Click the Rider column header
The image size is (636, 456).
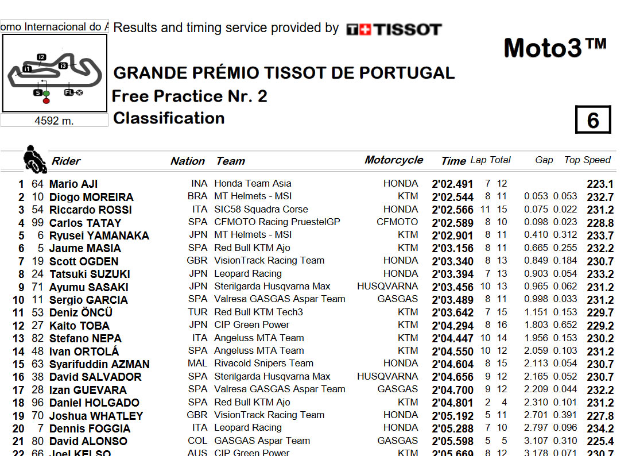66,161
